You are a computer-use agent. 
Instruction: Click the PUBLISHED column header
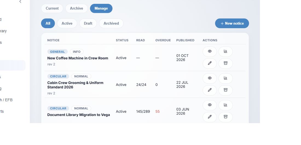185,40
